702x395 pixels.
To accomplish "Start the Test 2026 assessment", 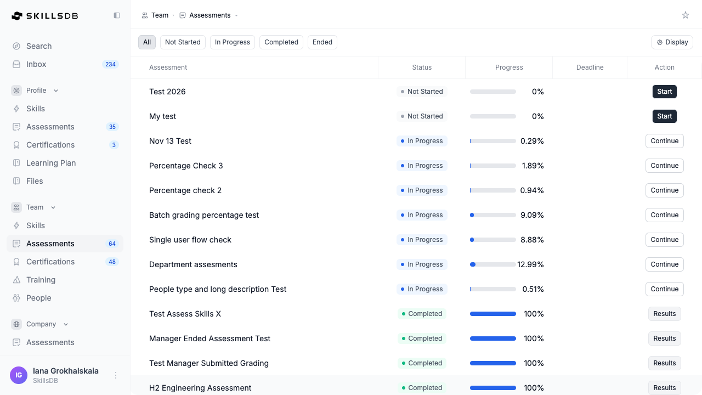I will (x=665, y=92).
